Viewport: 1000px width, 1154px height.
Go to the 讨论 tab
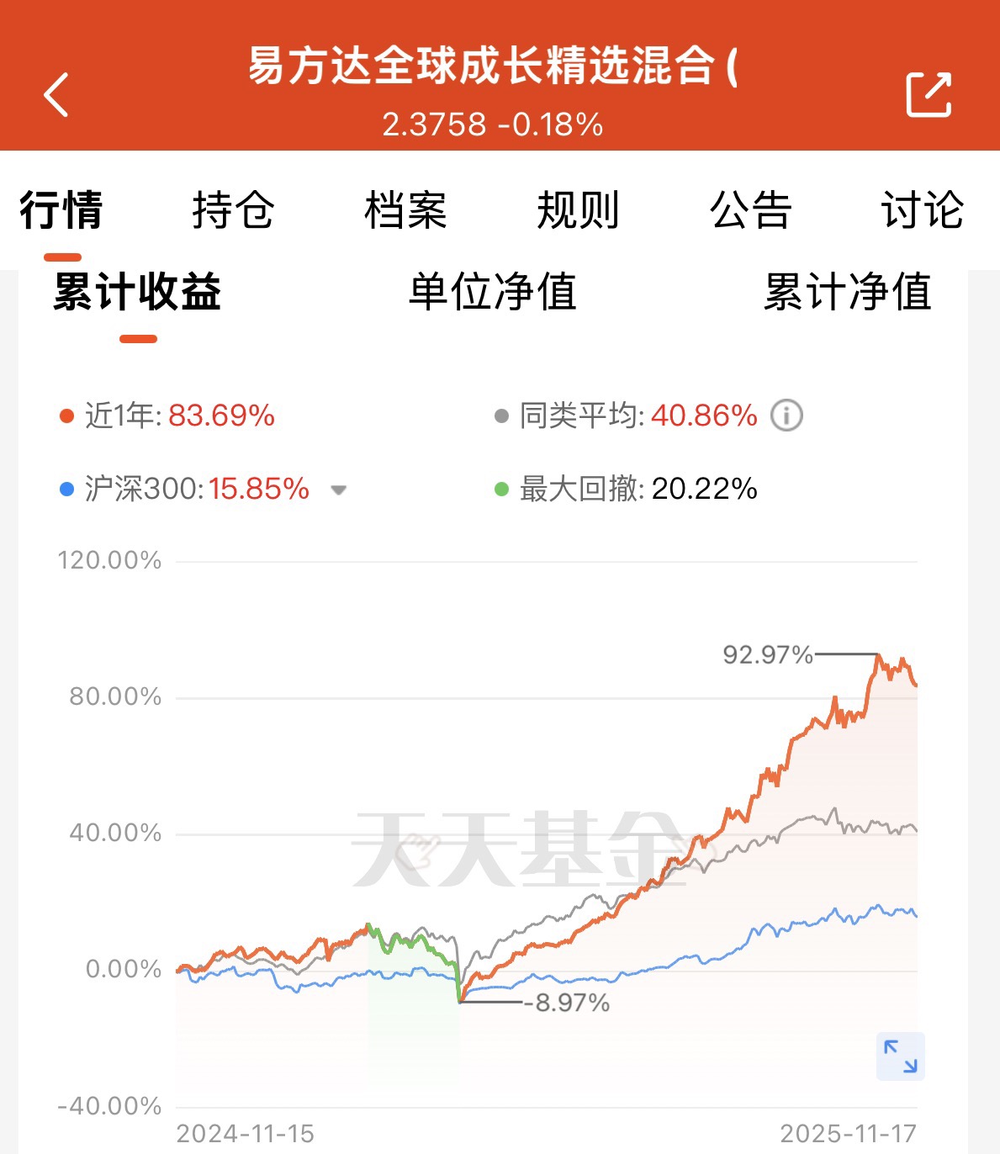(x=923, y=210)
